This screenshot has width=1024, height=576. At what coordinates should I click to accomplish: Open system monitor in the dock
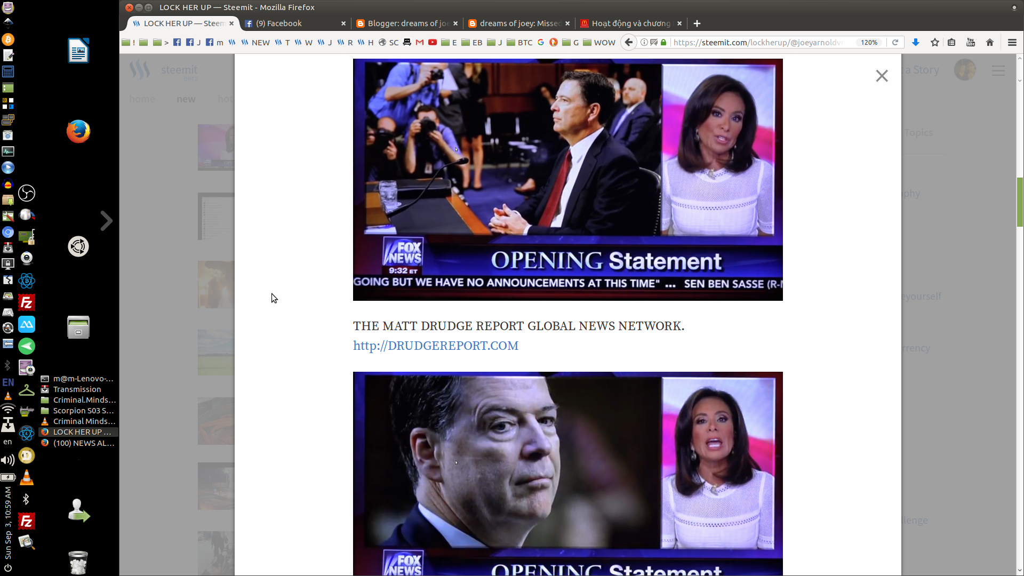point(8,151)
